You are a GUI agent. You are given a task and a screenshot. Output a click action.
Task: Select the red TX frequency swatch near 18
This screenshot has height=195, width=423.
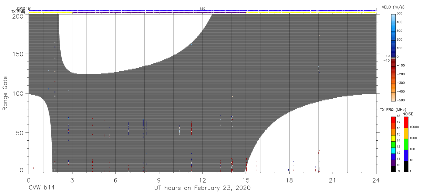point(393,119)
